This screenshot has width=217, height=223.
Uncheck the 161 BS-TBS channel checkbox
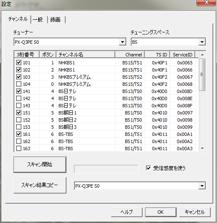pyautogui.click(x=19, y=134)
